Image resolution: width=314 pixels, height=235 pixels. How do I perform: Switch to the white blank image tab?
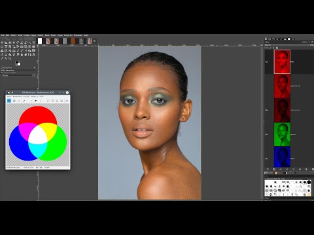click(40, 40)
